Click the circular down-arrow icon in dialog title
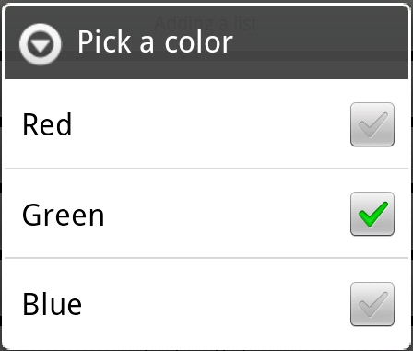The height and width of the screenshot is (351, 413). [x=41, y=44]
